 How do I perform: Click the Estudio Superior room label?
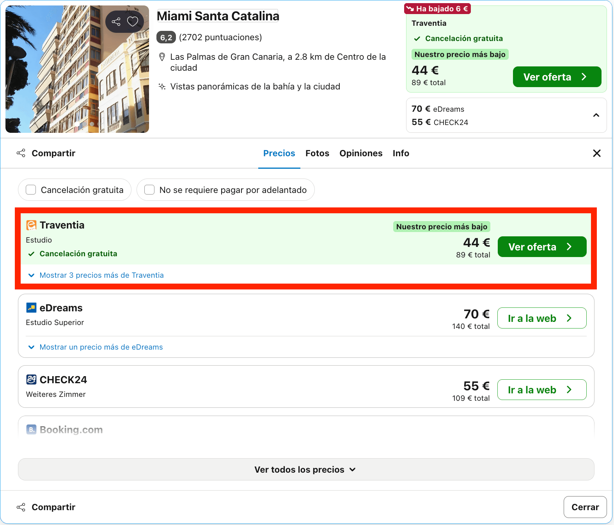[55, 323]
